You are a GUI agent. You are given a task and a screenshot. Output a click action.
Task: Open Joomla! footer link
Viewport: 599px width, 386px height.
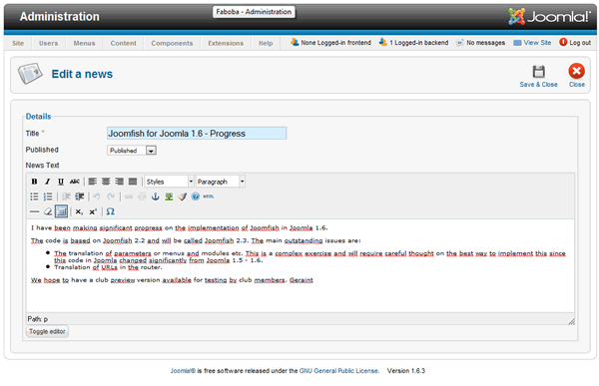(x=183, y=371)
